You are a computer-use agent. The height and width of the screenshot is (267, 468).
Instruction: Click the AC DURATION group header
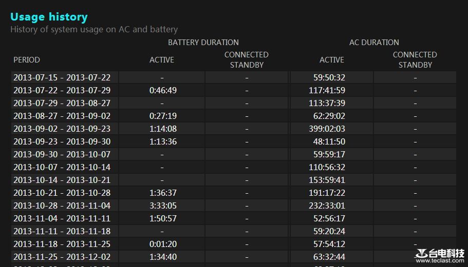tap(373, 43)
